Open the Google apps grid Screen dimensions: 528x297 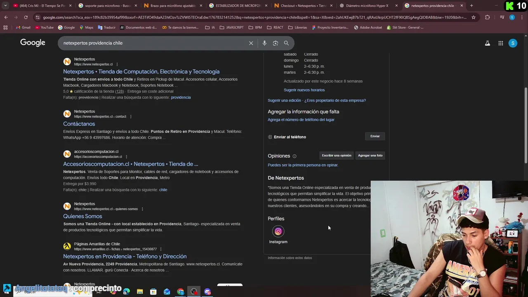pos(500,43)
